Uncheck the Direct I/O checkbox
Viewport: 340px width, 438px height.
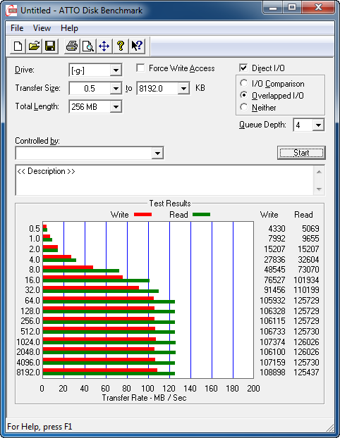tap(243, 68)
